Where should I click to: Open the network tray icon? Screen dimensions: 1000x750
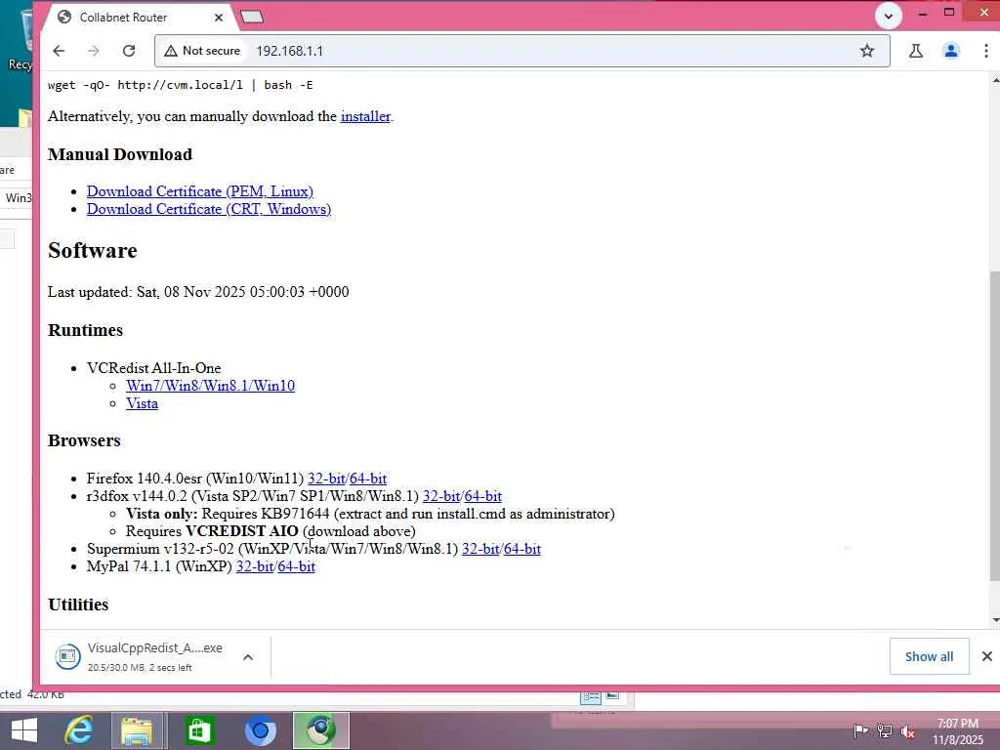[884, 730]
